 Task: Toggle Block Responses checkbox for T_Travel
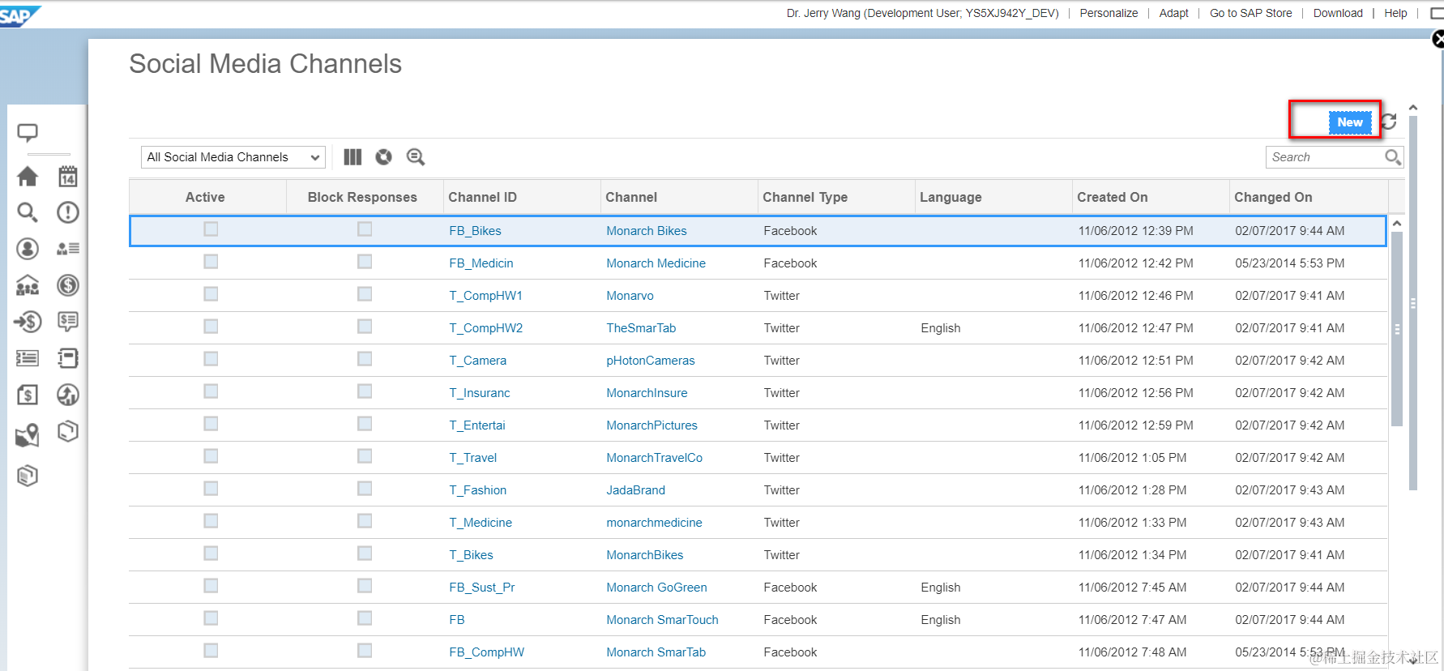(x=365, y=456)
